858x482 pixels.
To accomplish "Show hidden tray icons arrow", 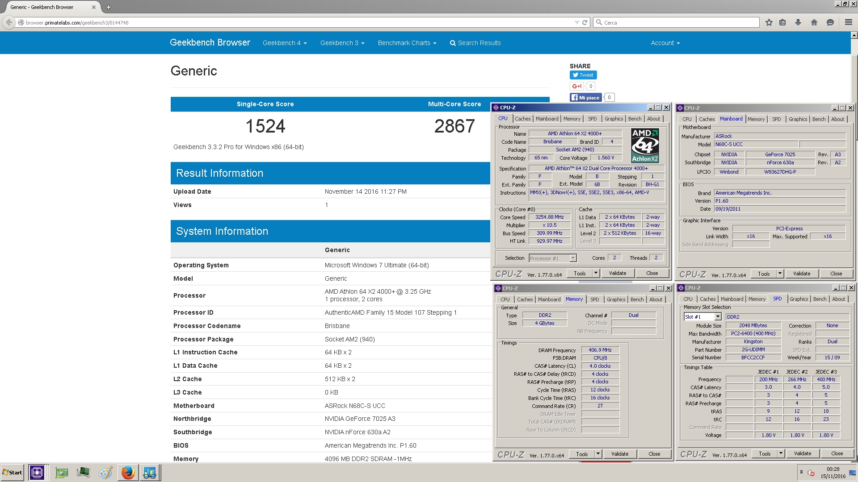I will [801, 472].
